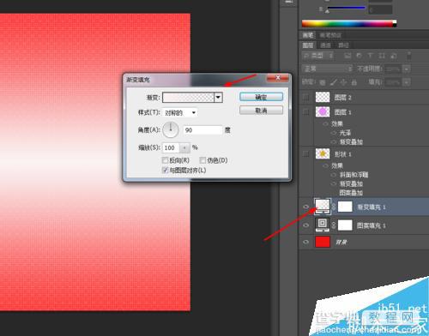Show 图层 2 via its visibility box

tap(305, 98)
